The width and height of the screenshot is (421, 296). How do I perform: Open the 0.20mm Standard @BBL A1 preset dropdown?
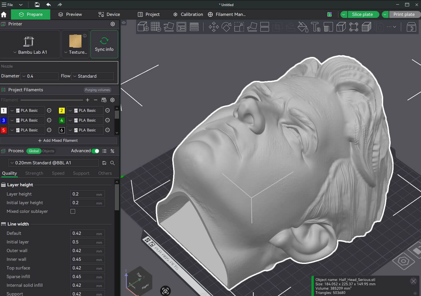point(53,163)
